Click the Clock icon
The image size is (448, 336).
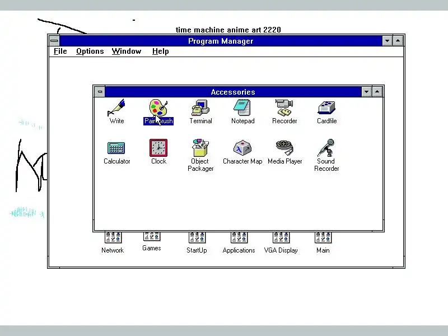click(x=158, y=148)
